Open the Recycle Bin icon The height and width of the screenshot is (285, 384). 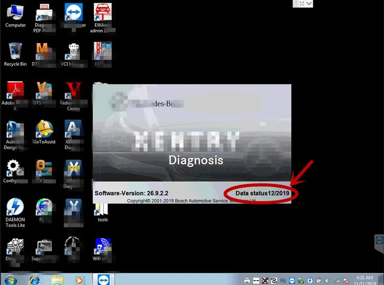(15, 54)
